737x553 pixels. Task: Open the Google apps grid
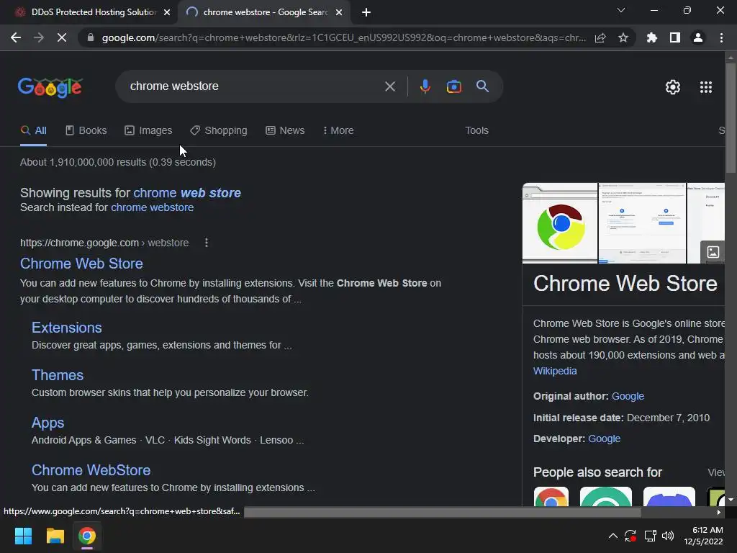(x=706, y=87)
